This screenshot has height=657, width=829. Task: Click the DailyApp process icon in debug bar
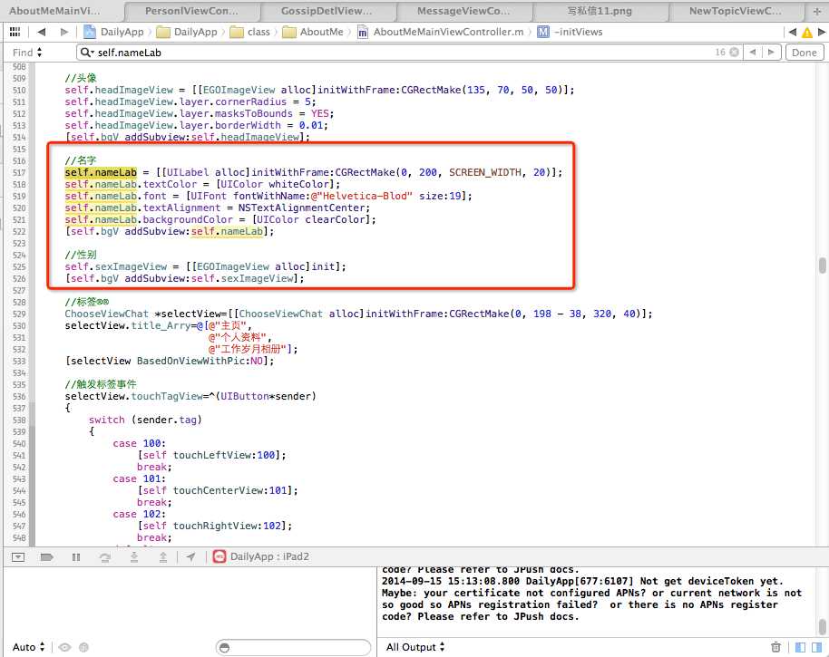click(x=219, y=556)
